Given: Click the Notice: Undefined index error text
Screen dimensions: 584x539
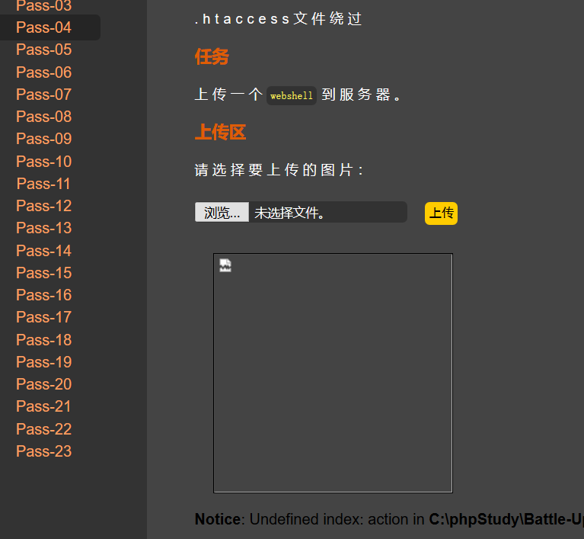Looking at the screenshot, I should 389,519.
